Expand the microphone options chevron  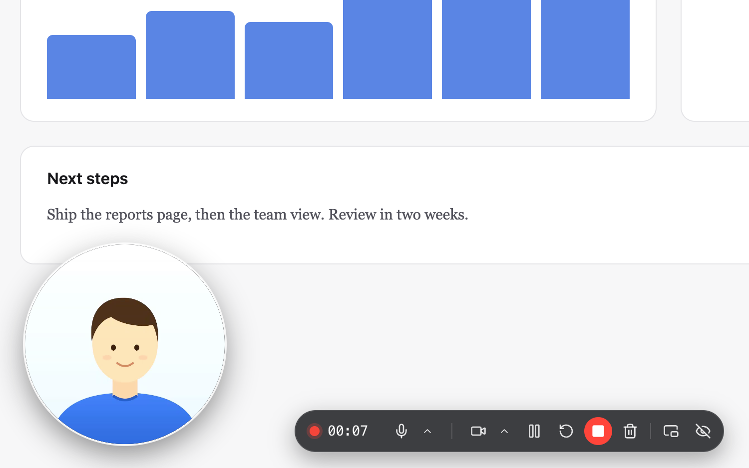(427, 431)
